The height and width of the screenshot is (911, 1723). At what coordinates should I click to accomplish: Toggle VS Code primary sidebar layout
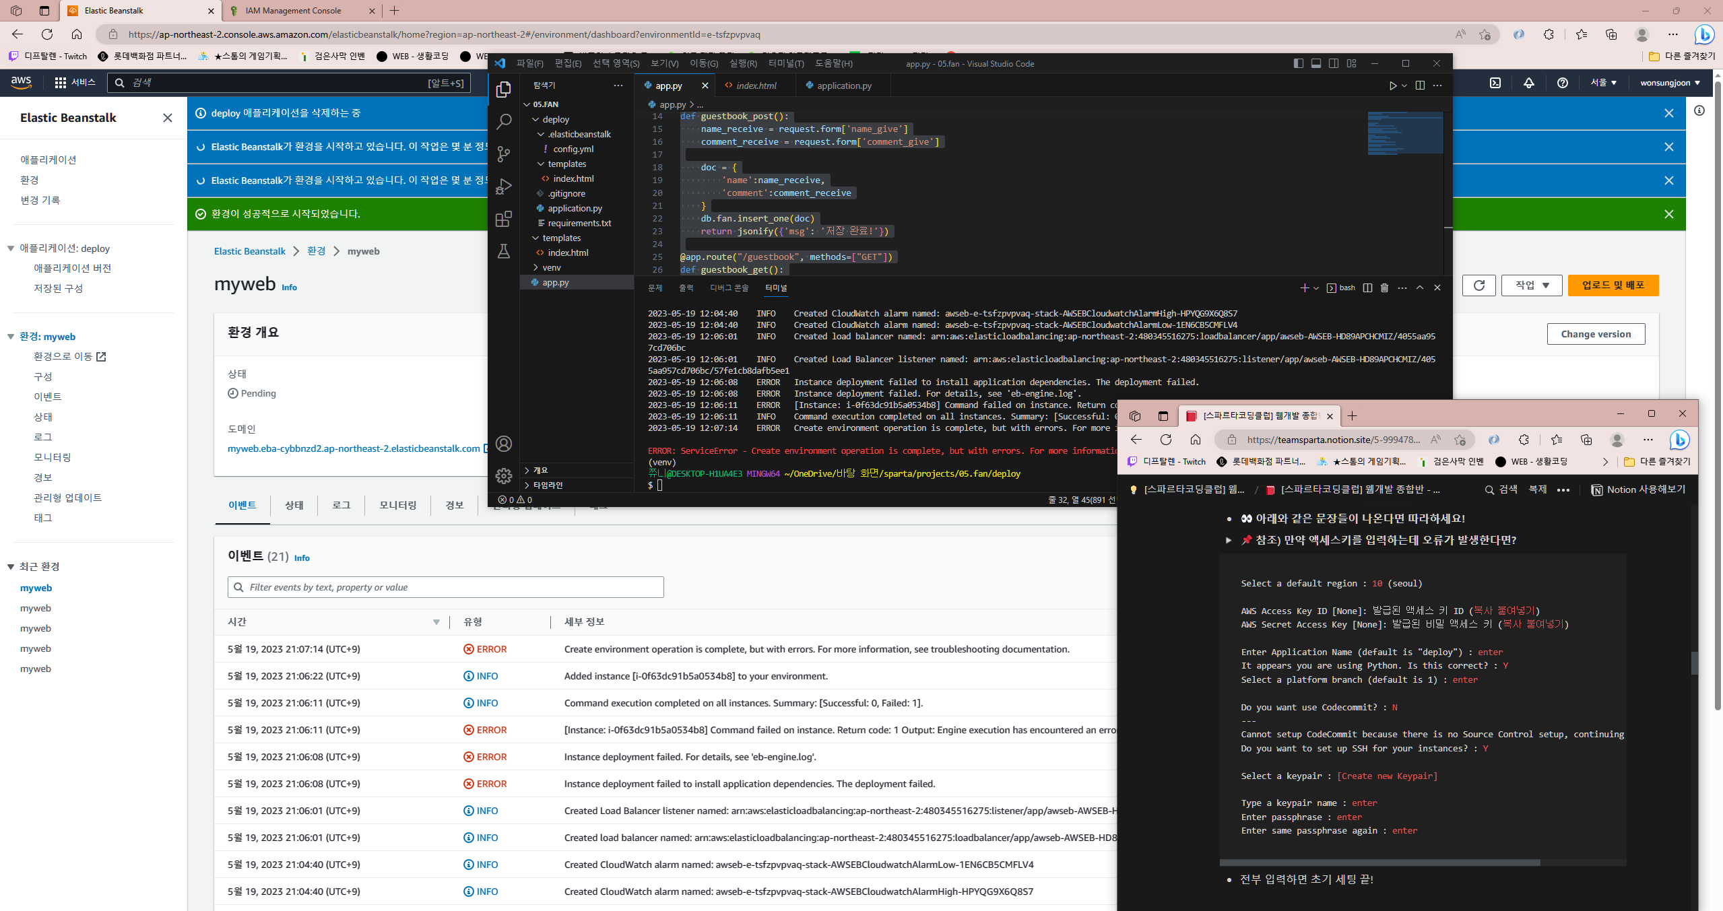tap(1298, 63)
